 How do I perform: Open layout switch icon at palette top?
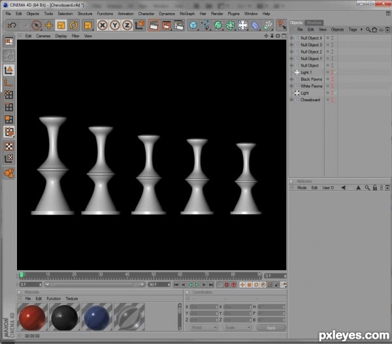click(x=8, y=42)
